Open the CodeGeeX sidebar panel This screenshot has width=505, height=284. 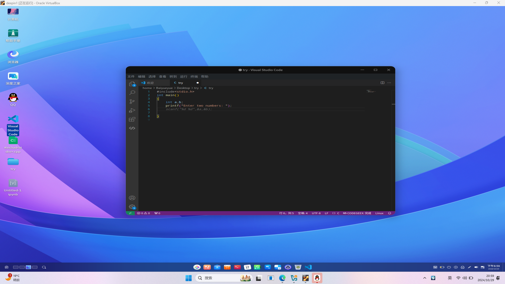pyautogui.click(x=132, y=128)
